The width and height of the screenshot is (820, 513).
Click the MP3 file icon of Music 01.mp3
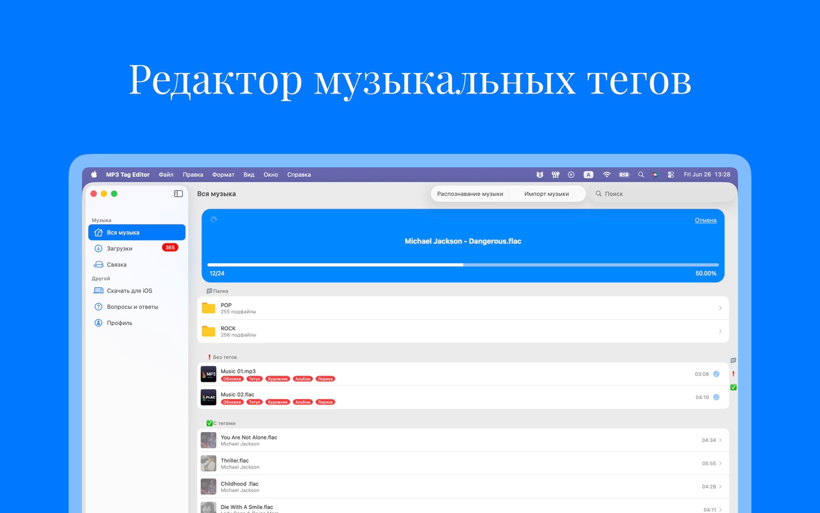point(208,374)
